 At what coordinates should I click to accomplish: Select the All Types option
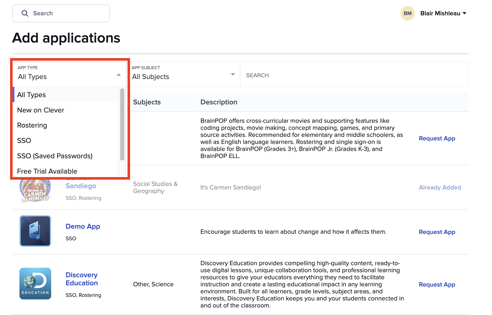click(x=32, y=95)
